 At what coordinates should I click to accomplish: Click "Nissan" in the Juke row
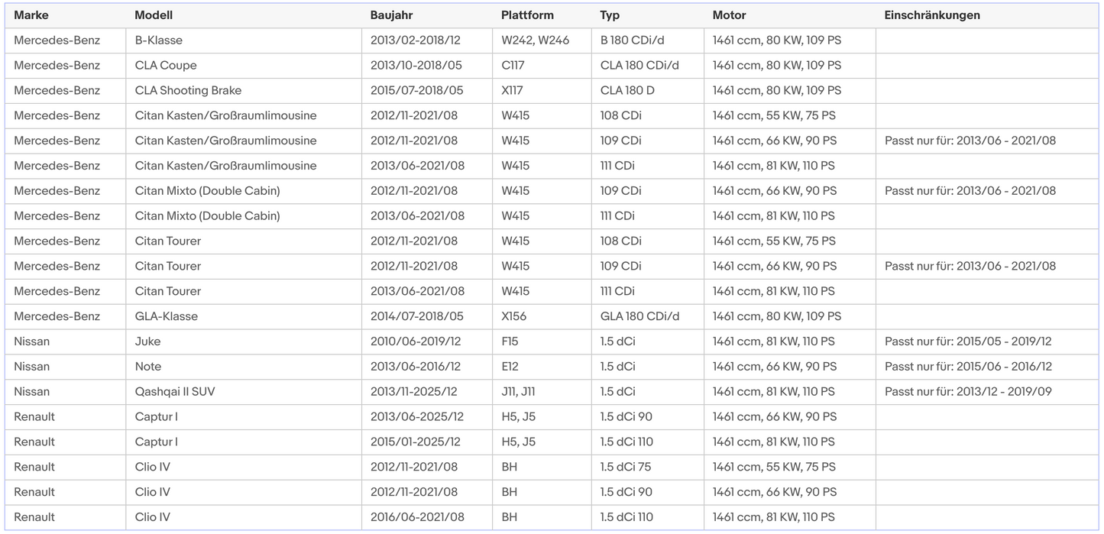point(31,341)
